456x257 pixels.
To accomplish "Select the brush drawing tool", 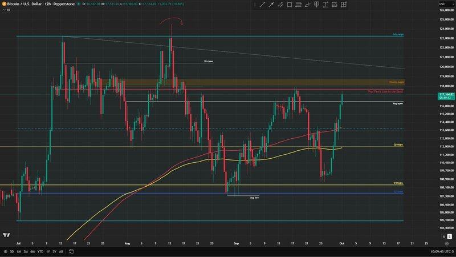I will click(x=308, y=5).
